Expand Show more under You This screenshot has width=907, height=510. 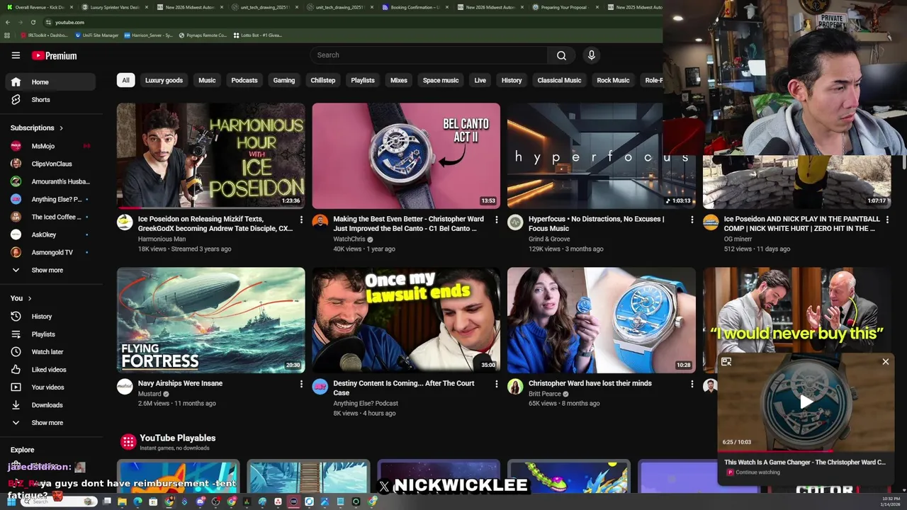click(50, 423)
